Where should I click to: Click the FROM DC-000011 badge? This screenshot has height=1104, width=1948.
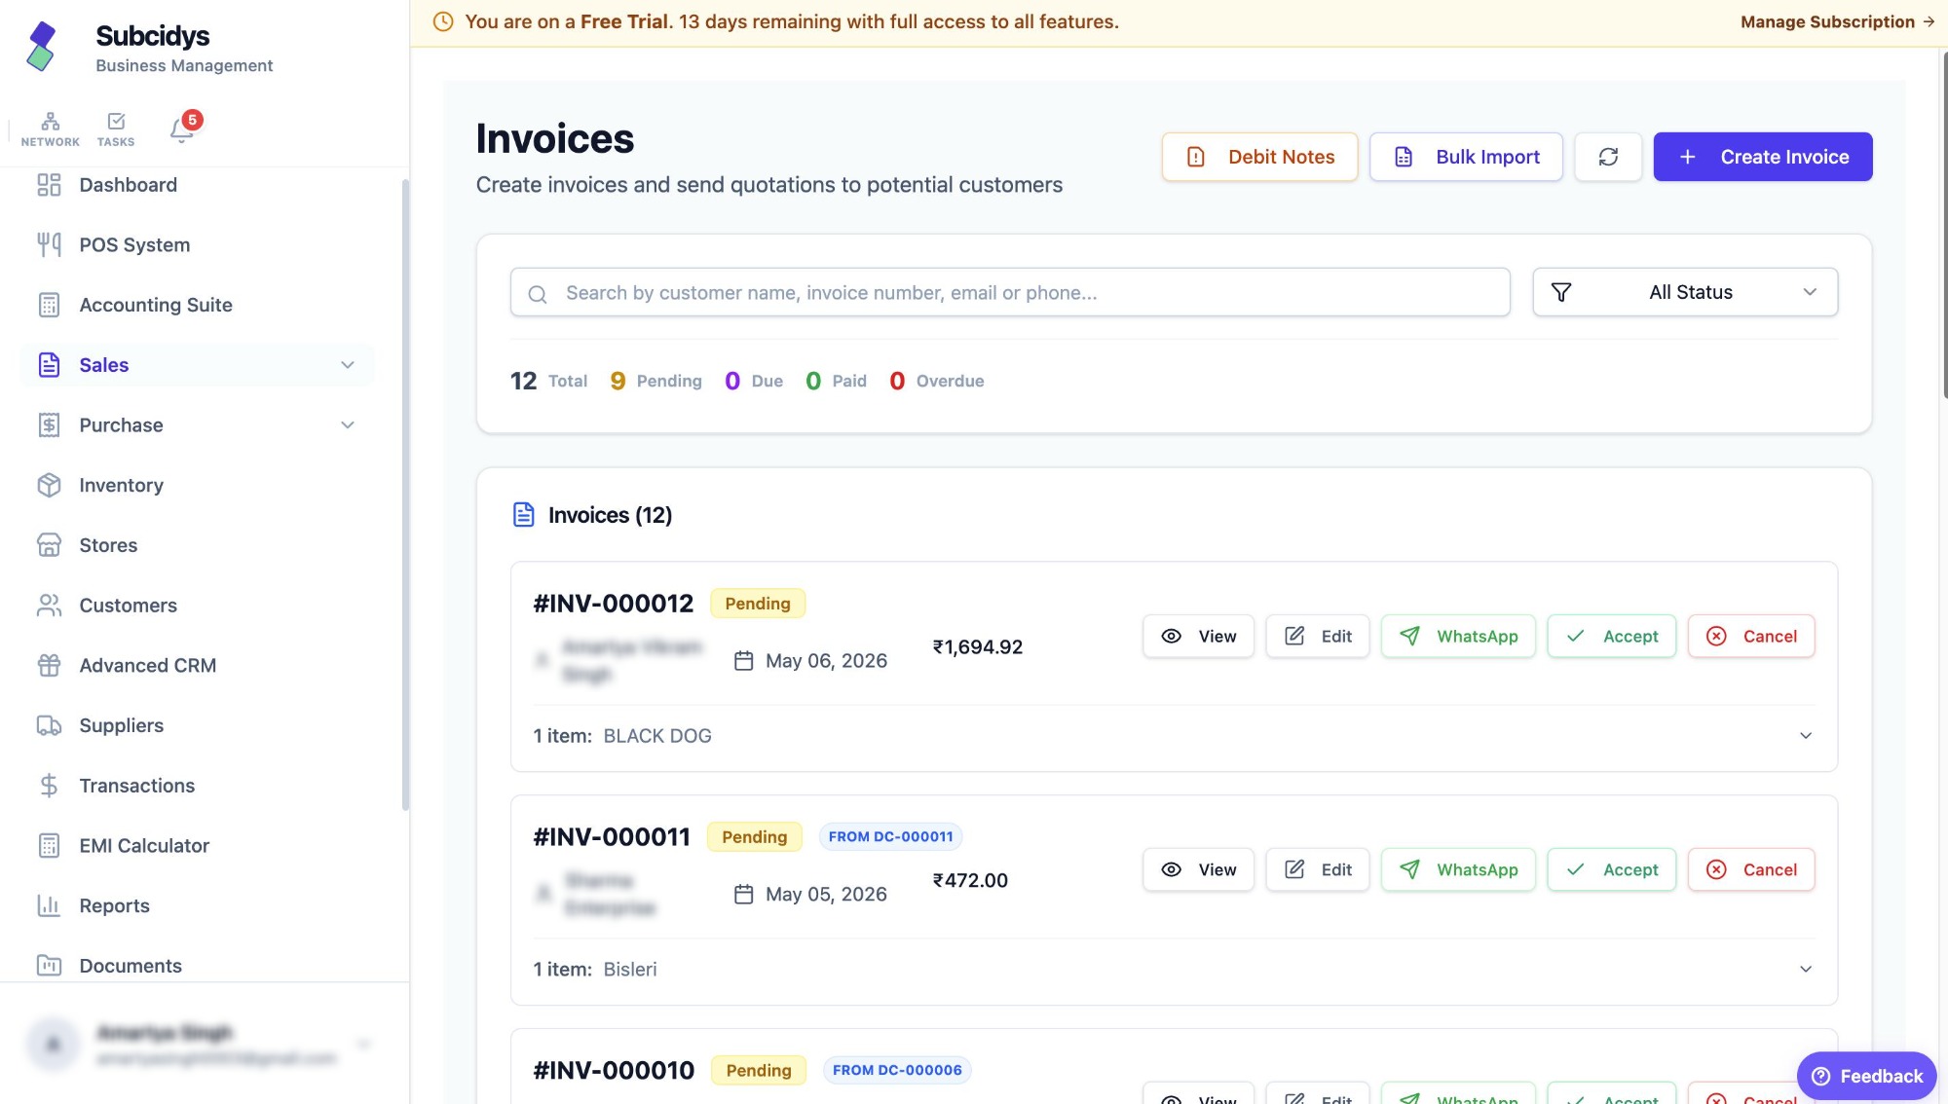coord(890,836)
